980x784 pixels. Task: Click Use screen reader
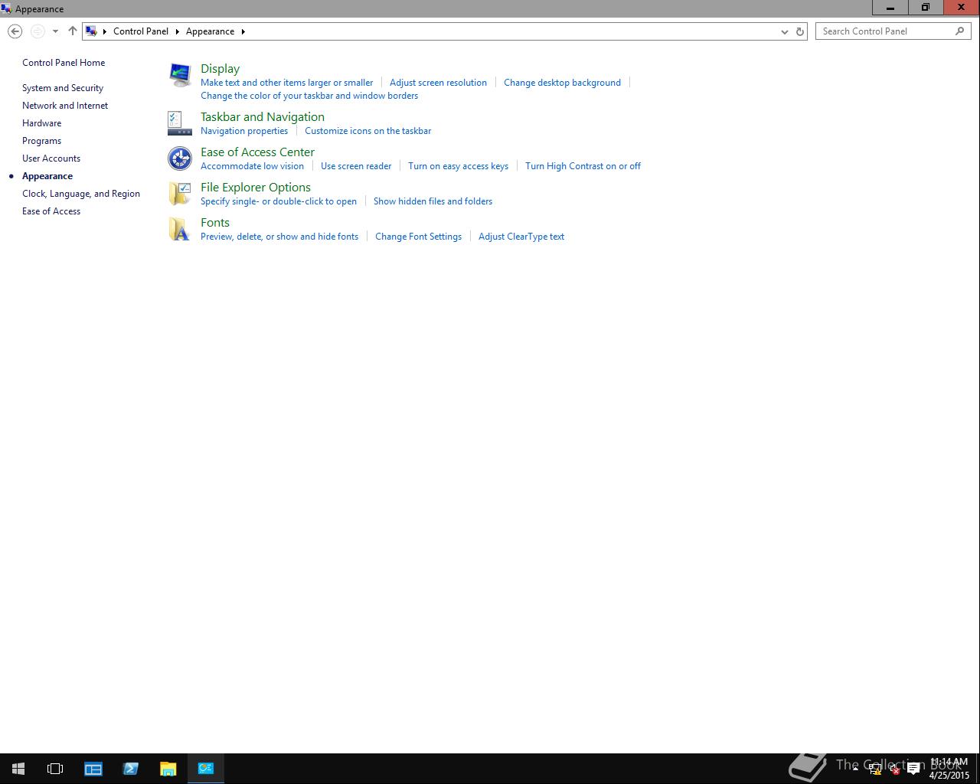click(x=356, y=166)
